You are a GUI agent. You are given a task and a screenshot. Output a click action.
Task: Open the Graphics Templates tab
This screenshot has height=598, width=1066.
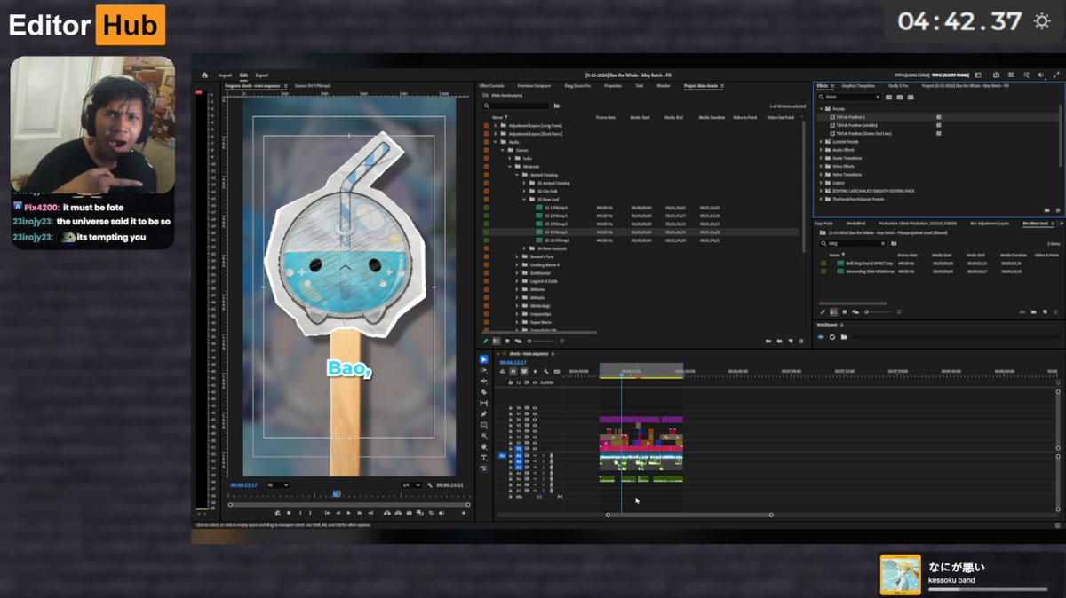point(858,86)
